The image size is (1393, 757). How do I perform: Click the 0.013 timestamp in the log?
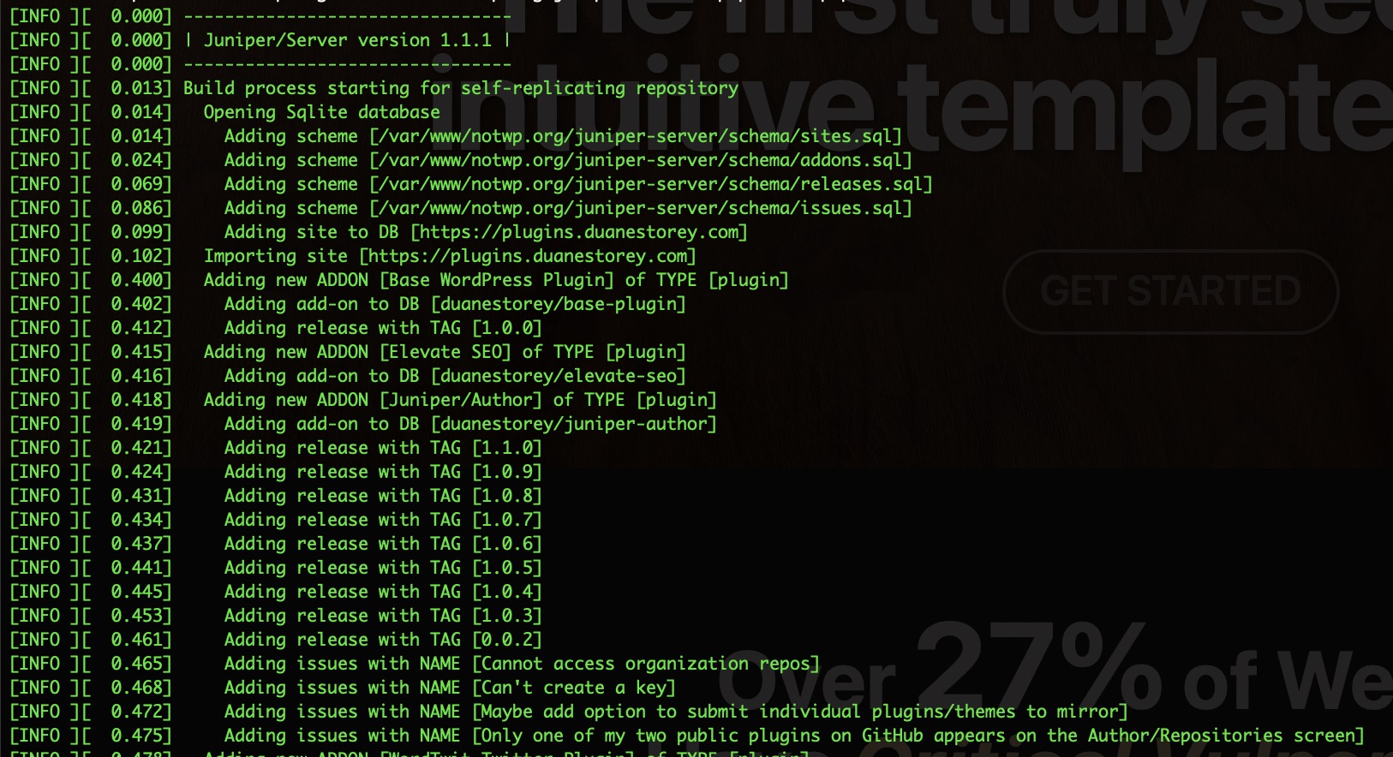coord(137,88)
